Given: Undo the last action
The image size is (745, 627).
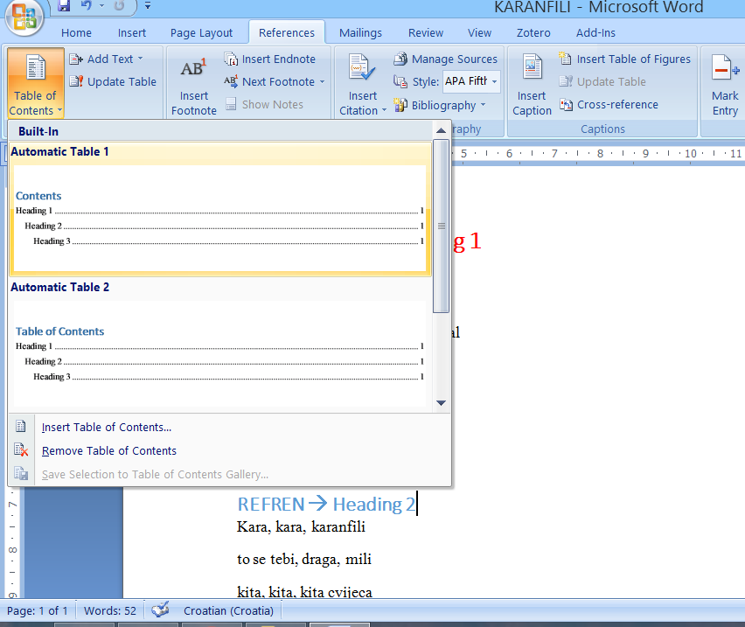Looking at the screenshot, I should pos(86,6).
